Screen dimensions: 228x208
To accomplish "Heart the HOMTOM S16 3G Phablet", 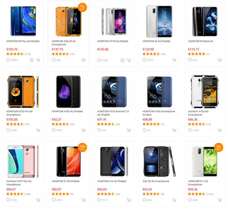I will point(99,200).
